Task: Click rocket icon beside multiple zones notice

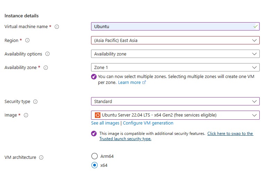Action: click(x=94, y=77)
